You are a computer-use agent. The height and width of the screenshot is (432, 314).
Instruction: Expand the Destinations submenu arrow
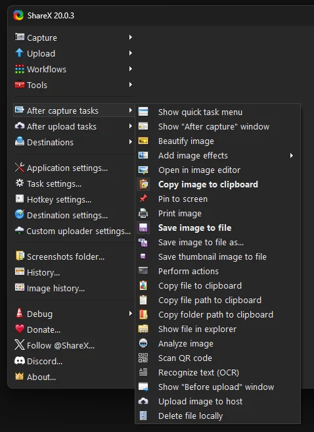131,141
